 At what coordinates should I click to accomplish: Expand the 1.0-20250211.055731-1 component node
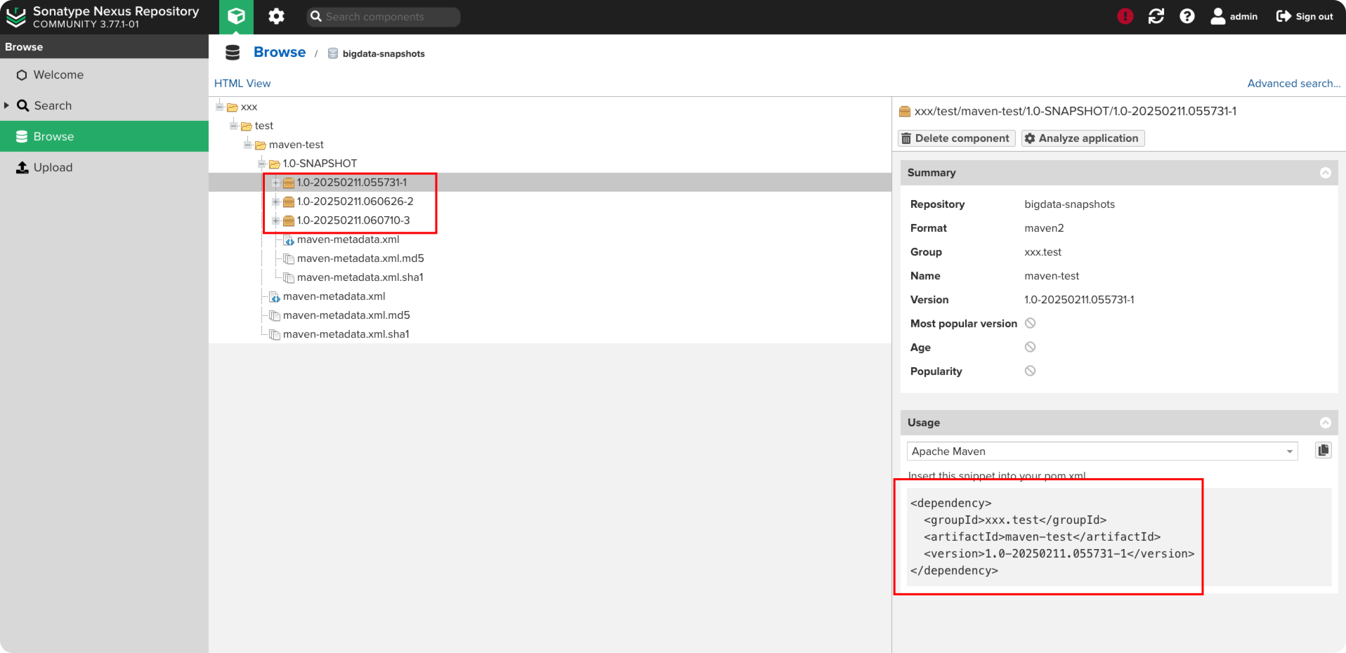pyautogui.click(x=276, y=183)
